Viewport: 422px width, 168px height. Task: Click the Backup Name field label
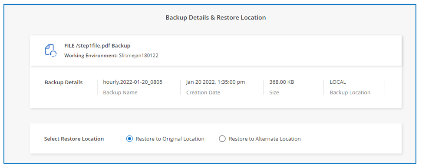pos(120,92)
